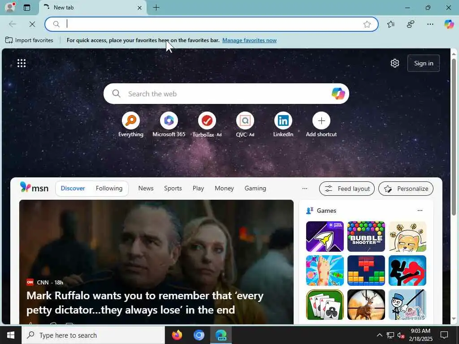Expand more feed categories ellipsis
Viewport: 459px width, 344px height.
click(x=305, y=189)
